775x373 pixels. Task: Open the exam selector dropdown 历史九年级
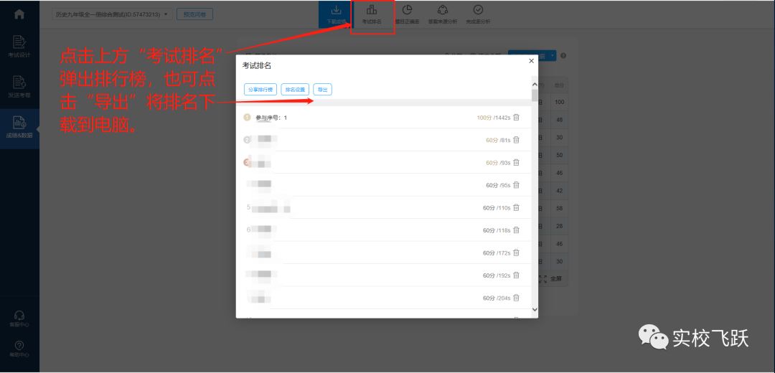112,14
